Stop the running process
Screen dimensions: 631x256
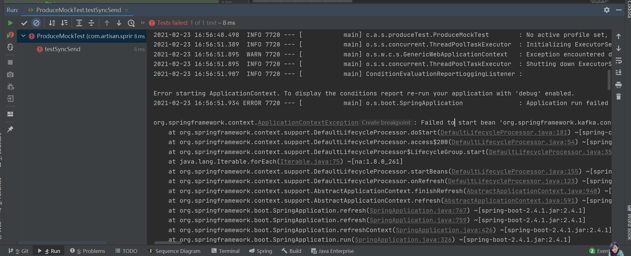(10, 62)
